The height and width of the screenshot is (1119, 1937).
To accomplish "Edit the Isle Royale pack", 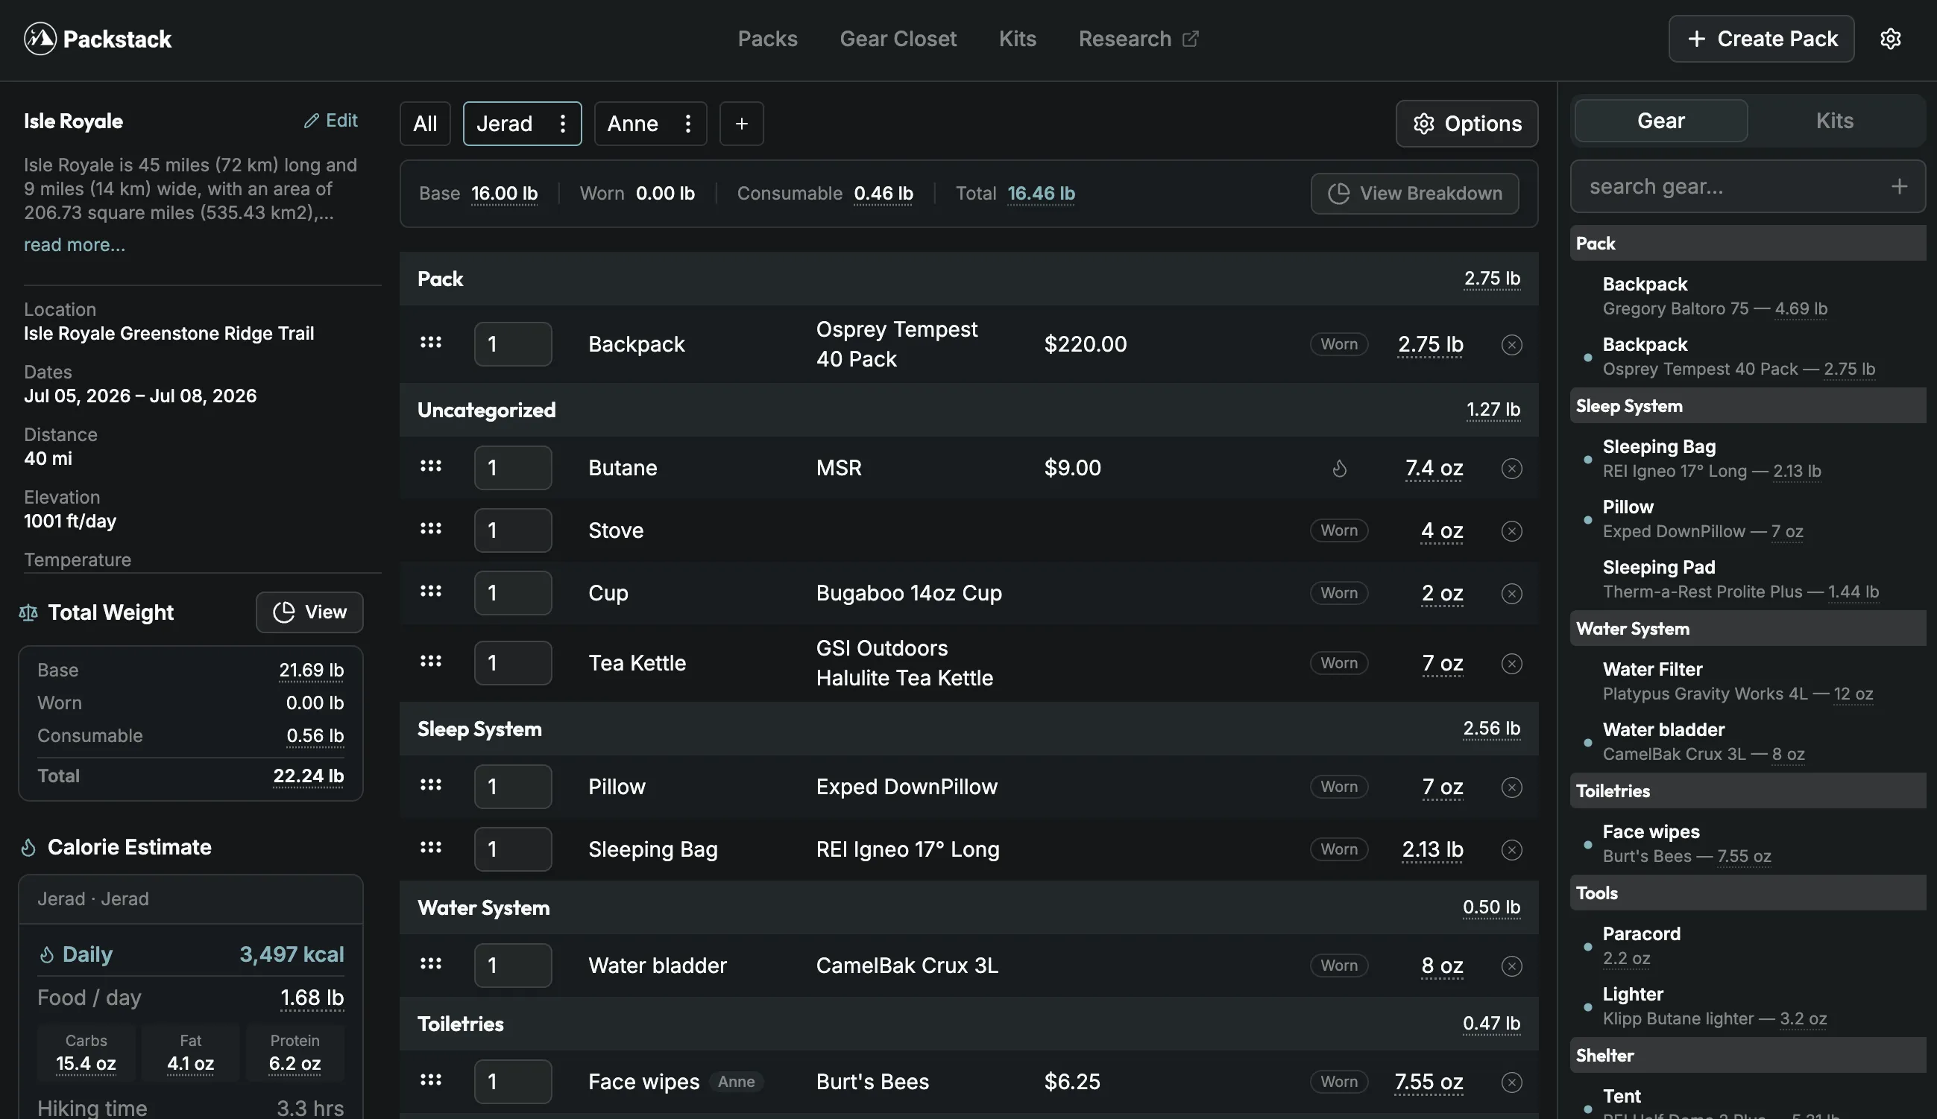I will (x=330, y=121).
